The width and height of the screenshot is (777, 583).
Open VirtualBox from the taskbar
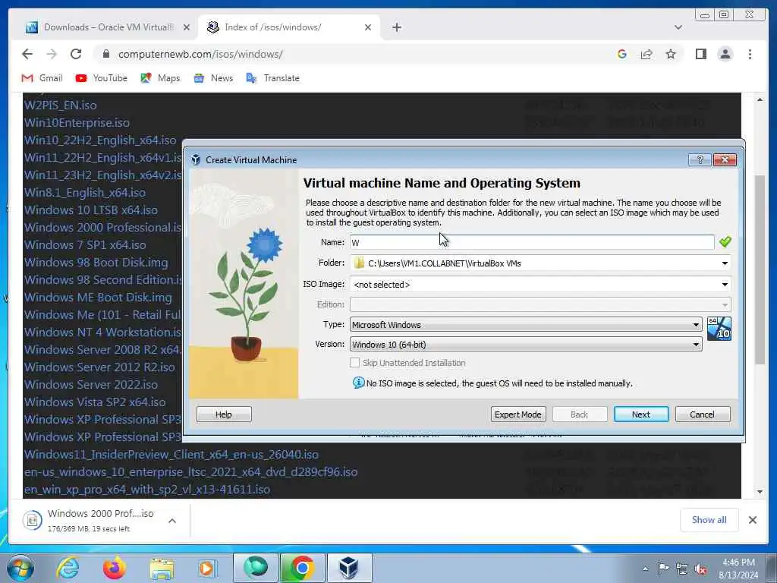[x=348, y=568]
